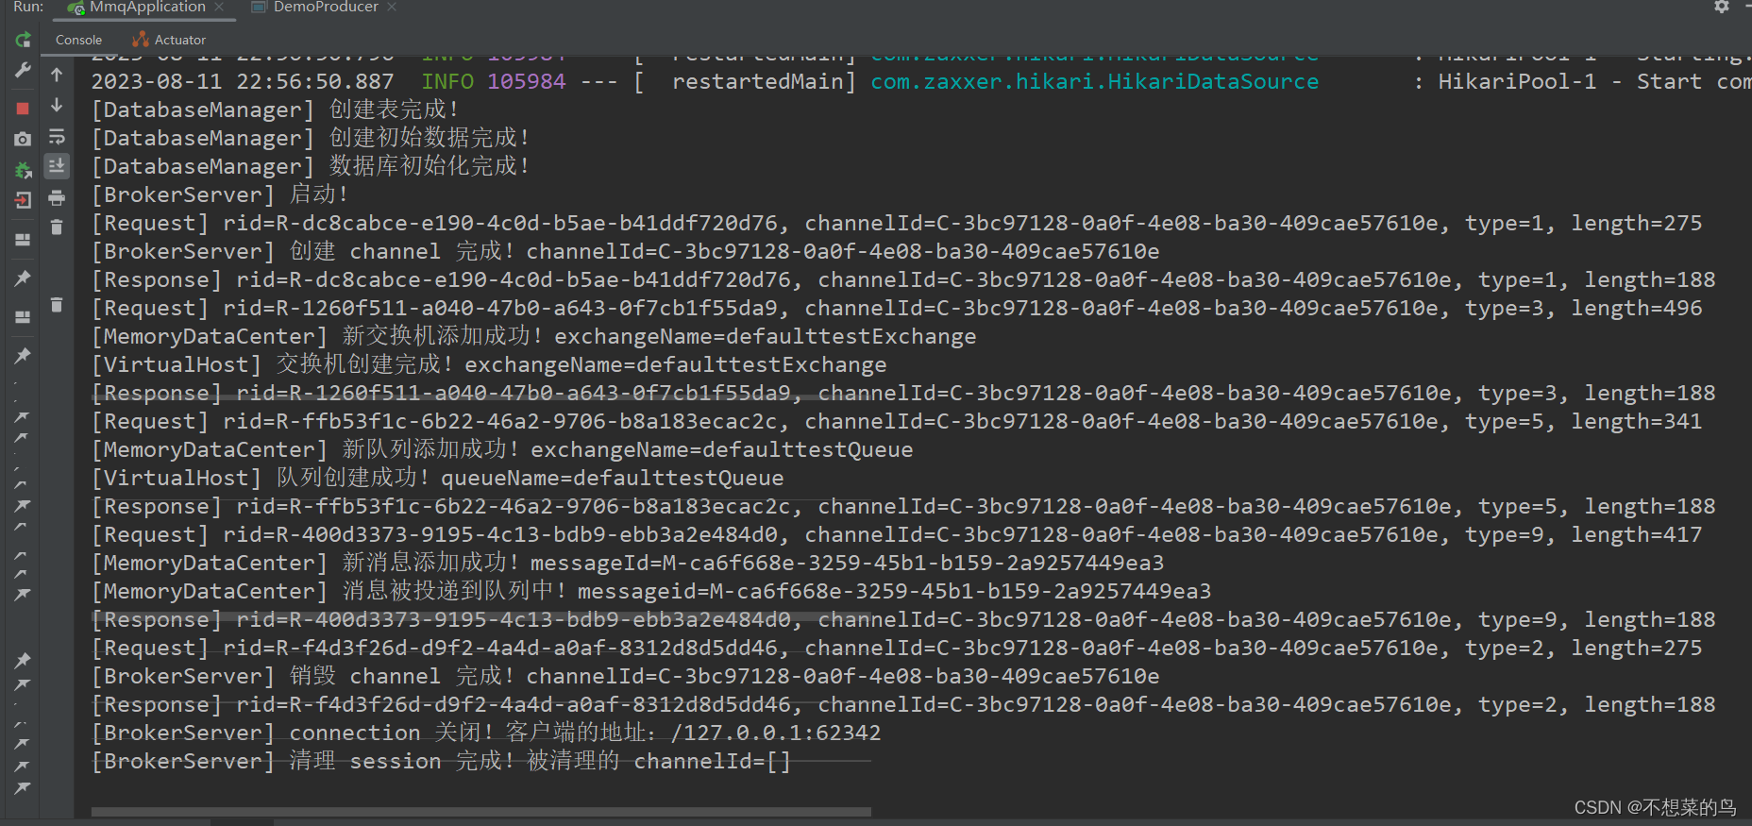The height and width of the screenshot is (826, 1752).
Task: Click the Request line with type=1, length=275
Action: [x=897, y=223]
